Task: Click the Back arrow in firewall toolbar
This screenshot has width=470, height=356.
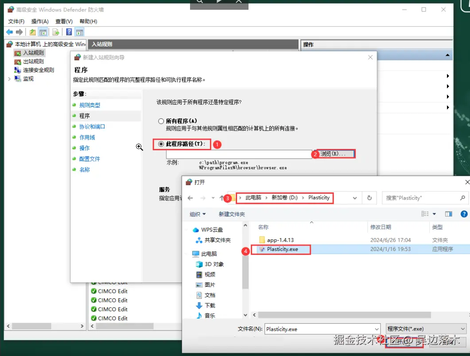Action: (10, 32)
